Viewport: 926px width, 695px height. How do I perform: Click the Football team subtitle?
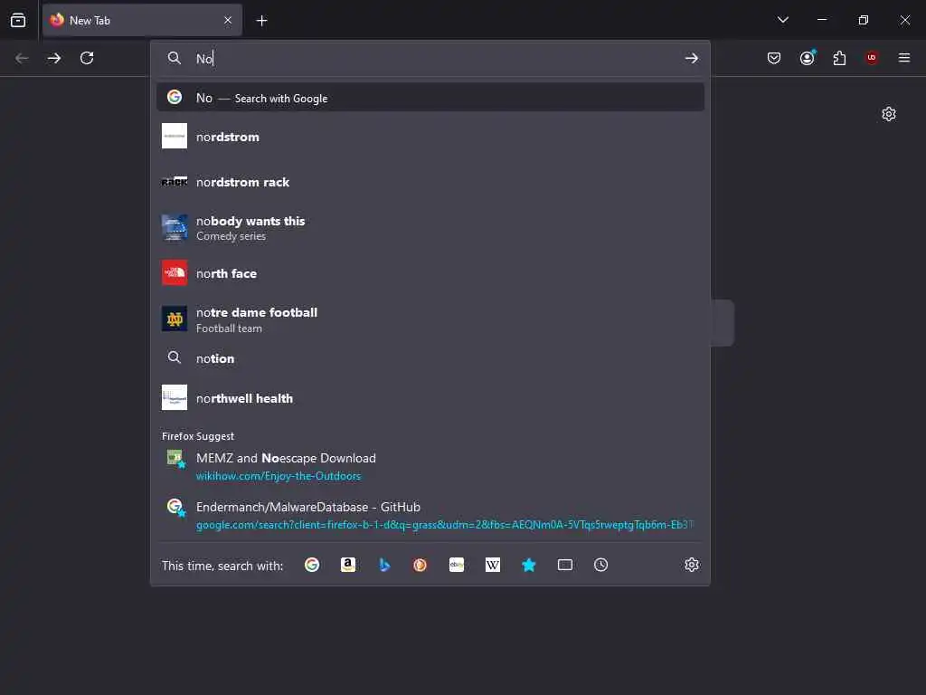point(229,328)
